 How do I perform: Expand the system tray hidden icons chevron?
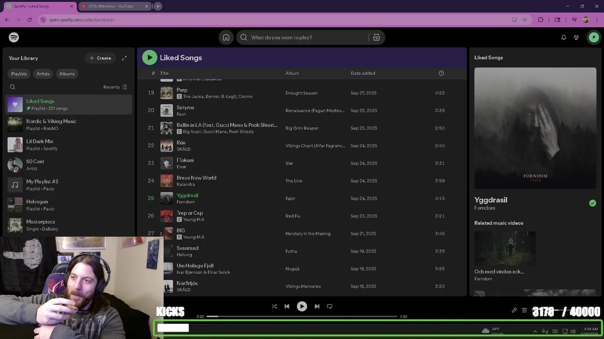pyautogui.click(x=535, y=331)
